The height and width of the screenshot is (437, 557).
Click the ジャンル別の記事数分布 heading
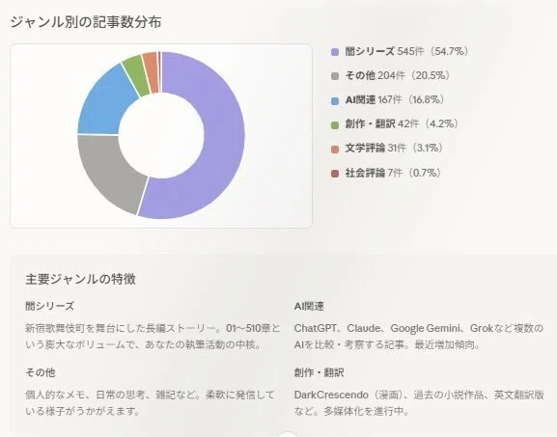(86, 22)
